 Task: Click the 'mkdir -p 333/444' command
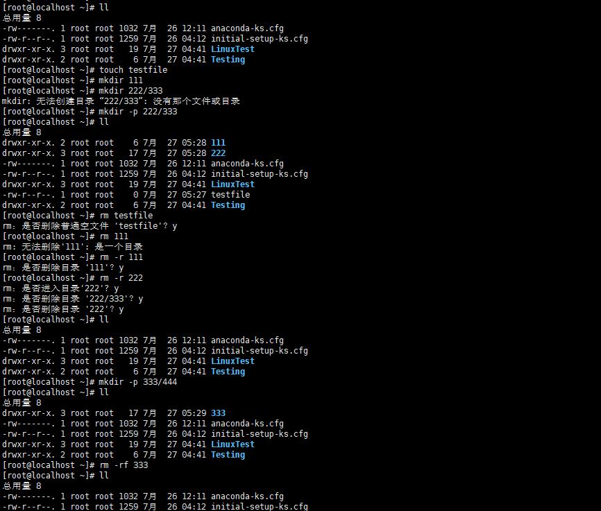point(138,382)
